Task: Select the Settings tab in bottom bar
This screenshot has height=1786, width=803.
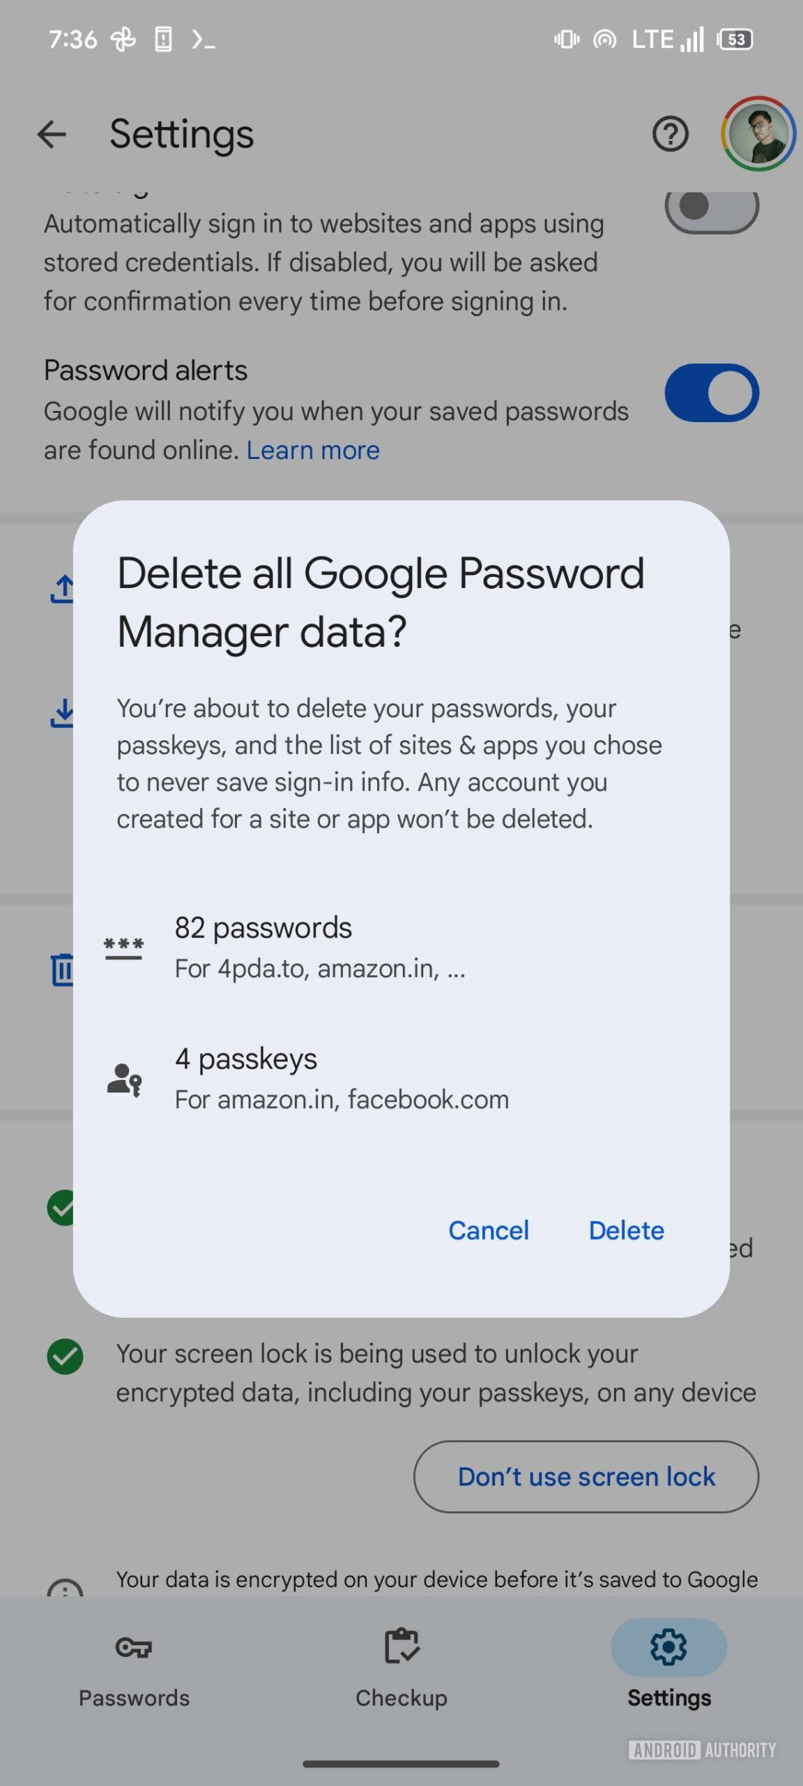Action: pyautogui.click(x=668, y=1669)
